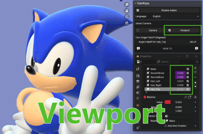Click the viewport zoom magnifier icon
This screenshot has height=134, width=203.
pos(127,4)
